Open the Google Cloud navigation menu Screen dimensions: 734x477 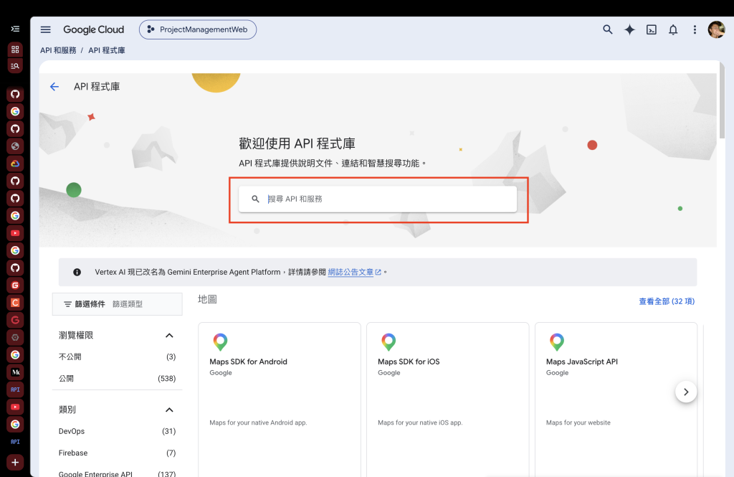pos(45,29)
